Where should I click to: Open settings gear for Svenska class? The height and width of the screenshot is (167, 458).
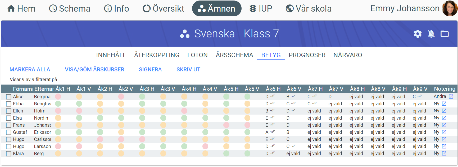coord(418,34)
